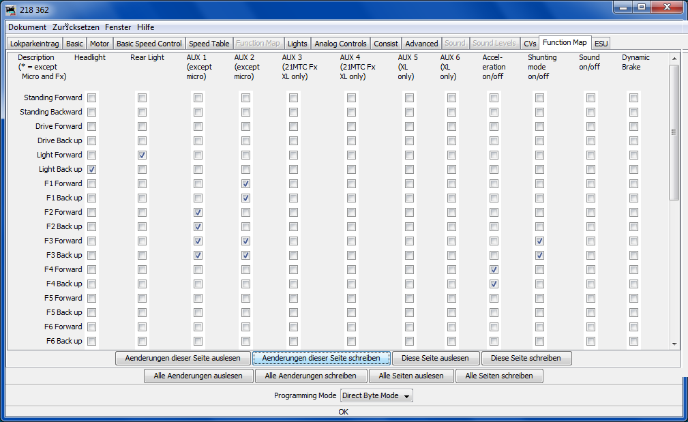
Task: Uncheck F1 Forward AUX 2 checkbox
Action: point(245,184)
